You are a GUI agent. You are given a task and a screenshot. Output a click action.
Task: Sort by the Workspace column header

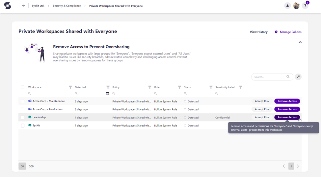pos(35,87)
